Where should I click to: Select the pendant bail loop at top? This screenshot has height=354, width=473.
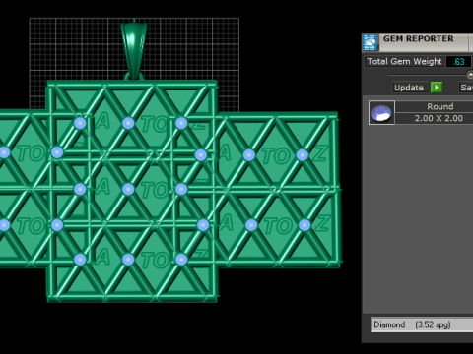pos(134,51)
